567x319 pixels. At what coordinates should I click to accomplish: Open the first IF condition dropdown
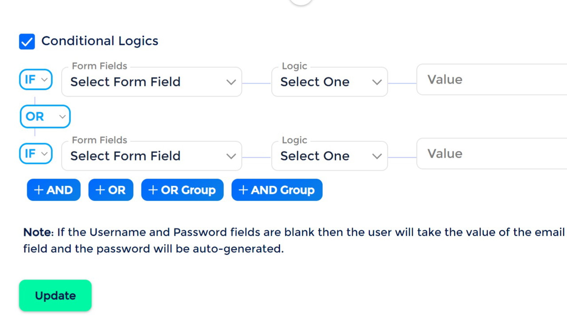tap(36, 80)
